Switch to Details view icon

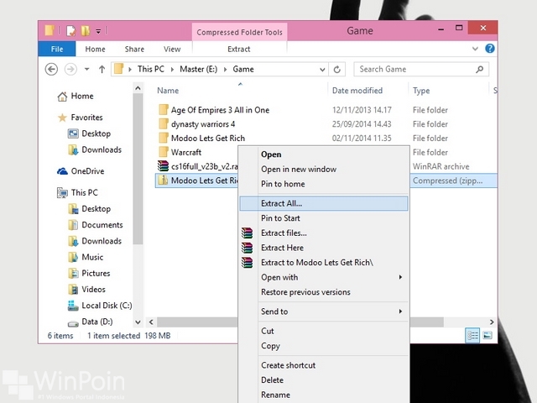click(472, 335)
